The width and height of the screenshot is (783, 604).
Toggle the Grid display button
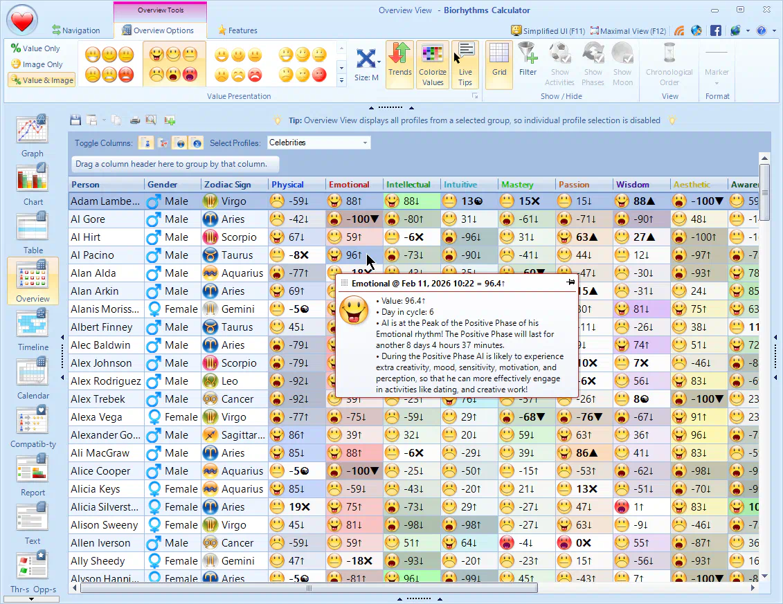pyautogui.click(x=498, y=64)
